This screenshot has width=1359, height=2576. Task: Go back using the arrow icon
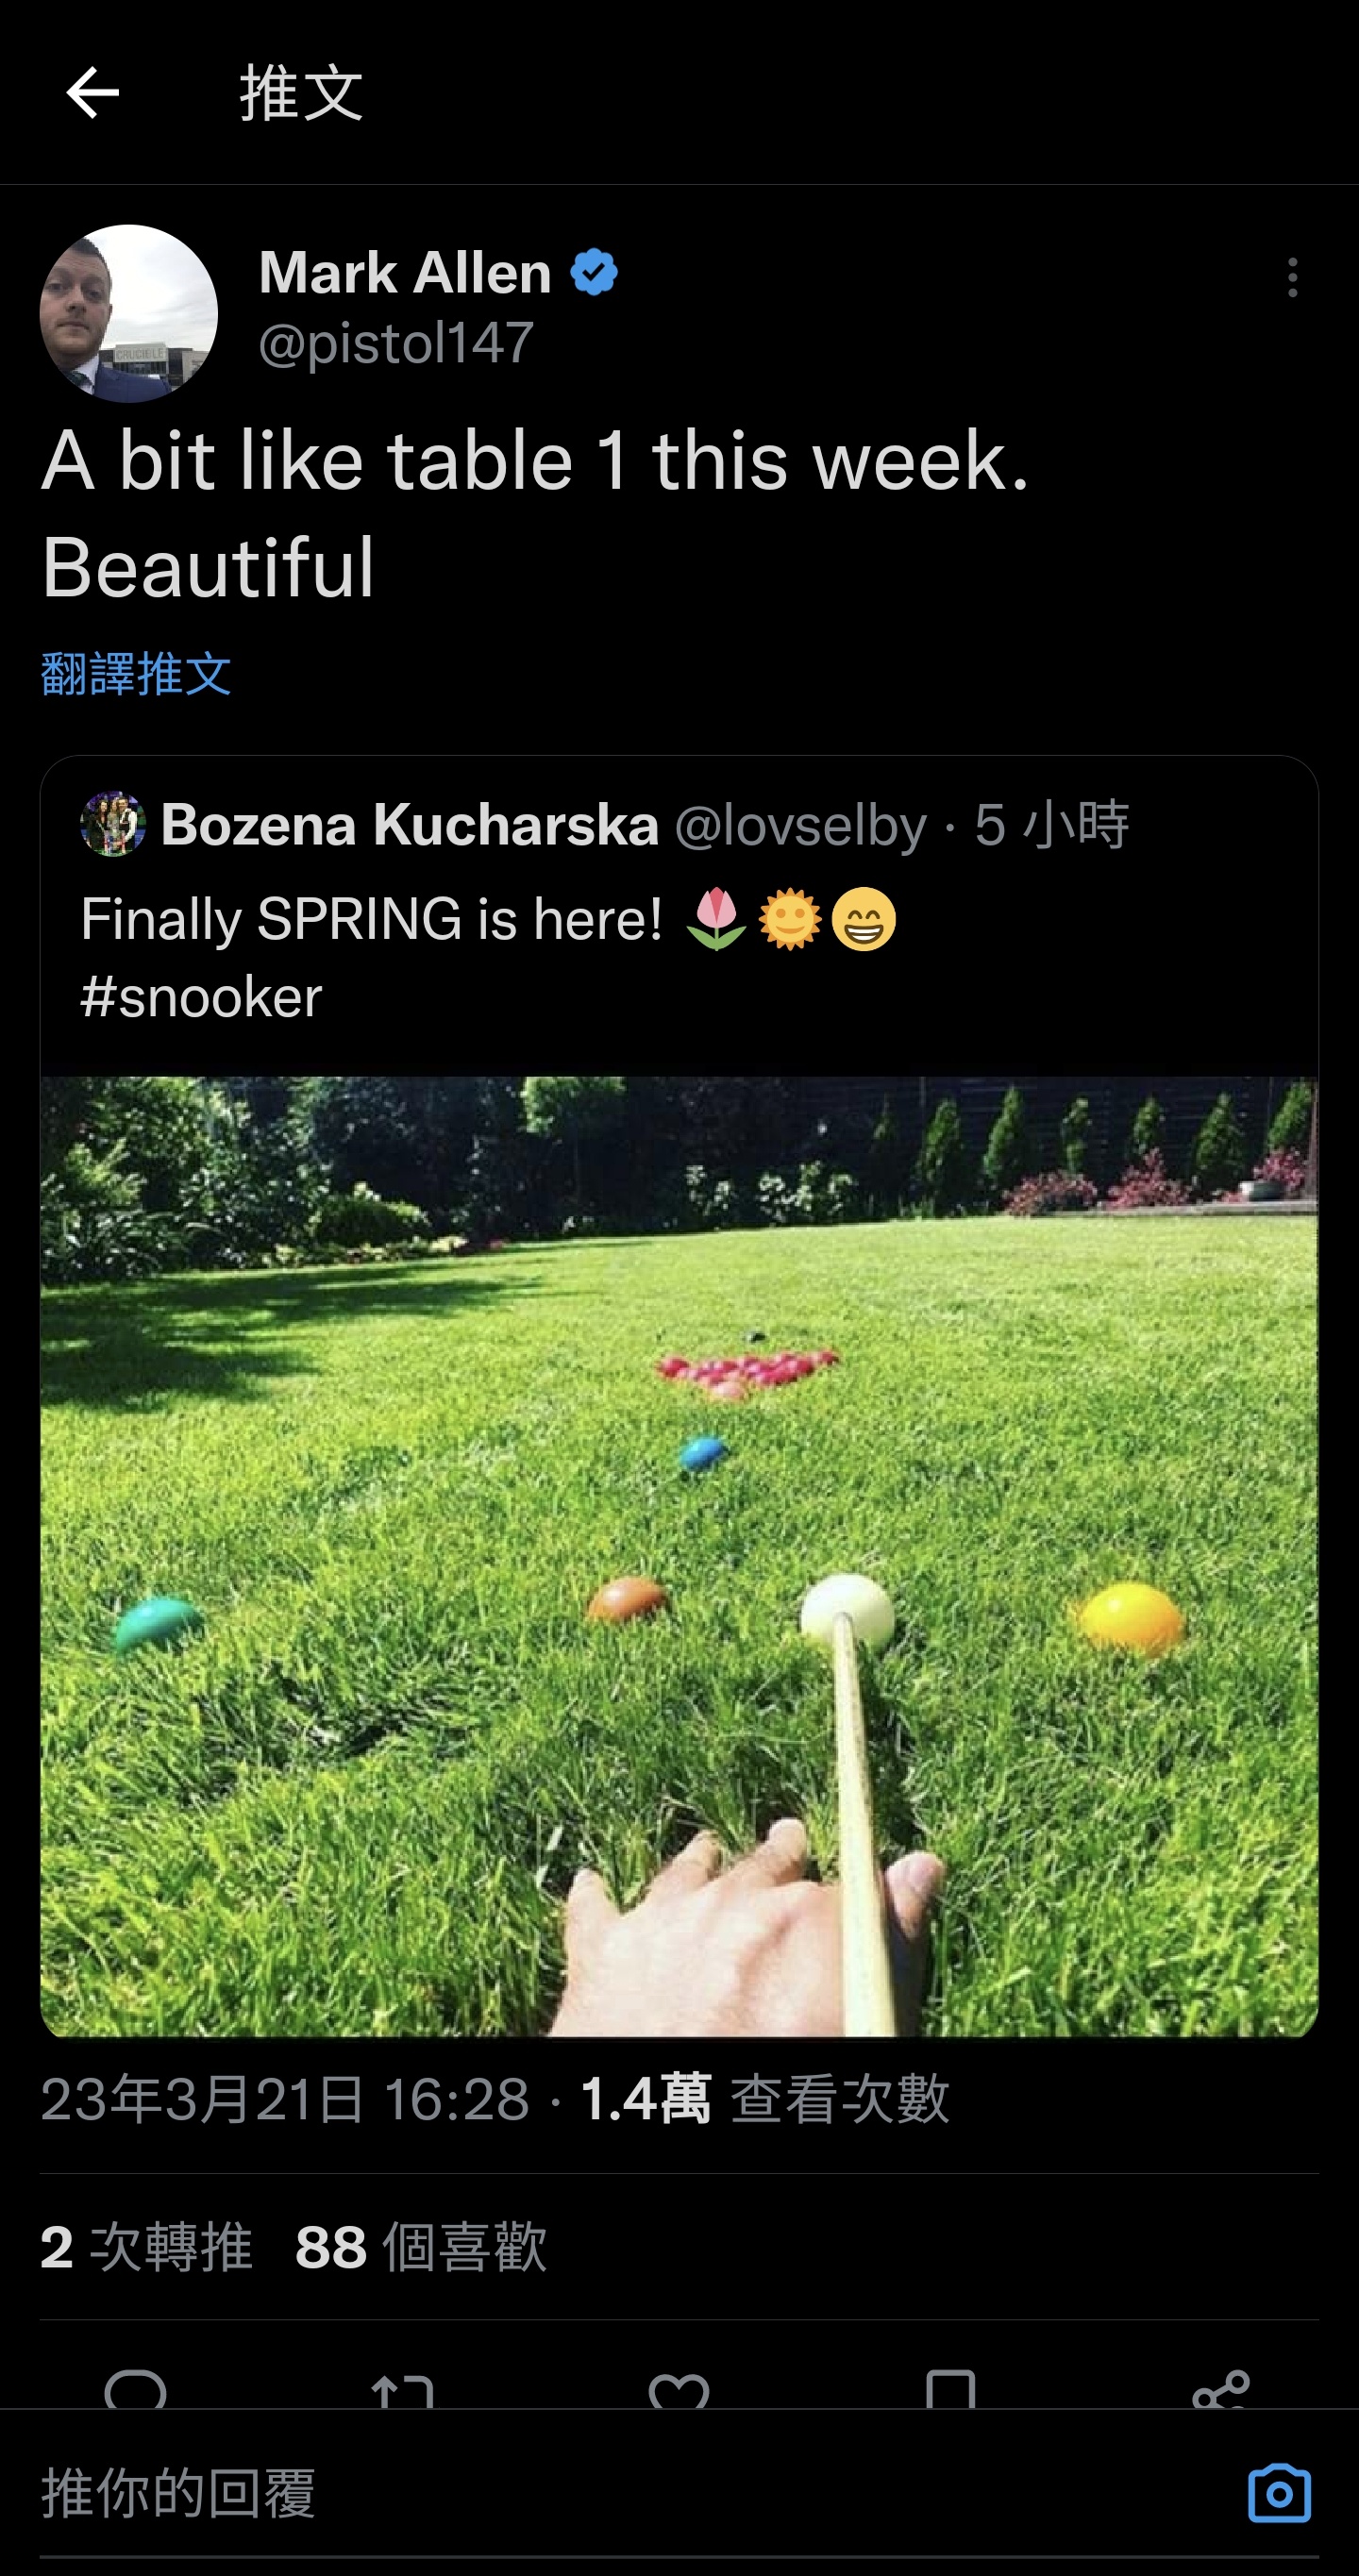coord(92,93)
